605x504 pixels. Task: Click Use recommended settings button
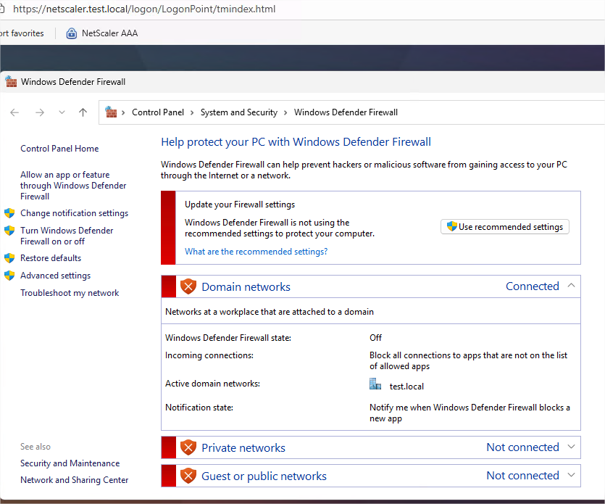click(505, 227)
